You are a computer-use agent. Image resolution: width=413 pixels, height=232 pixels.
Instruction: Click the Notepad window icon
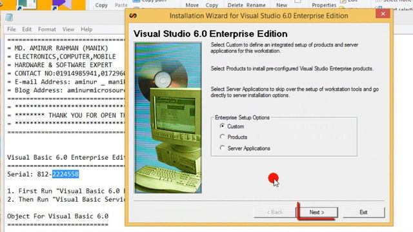(x=9, y=17)
